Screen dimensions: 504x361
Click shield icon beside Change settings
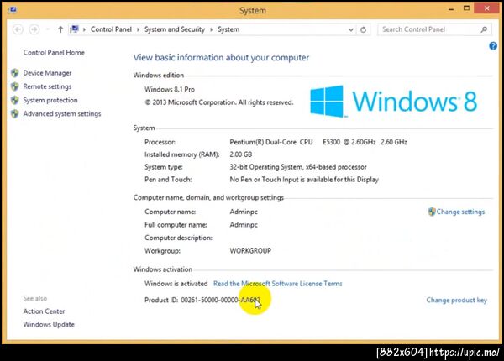click(x=432, y=212)
